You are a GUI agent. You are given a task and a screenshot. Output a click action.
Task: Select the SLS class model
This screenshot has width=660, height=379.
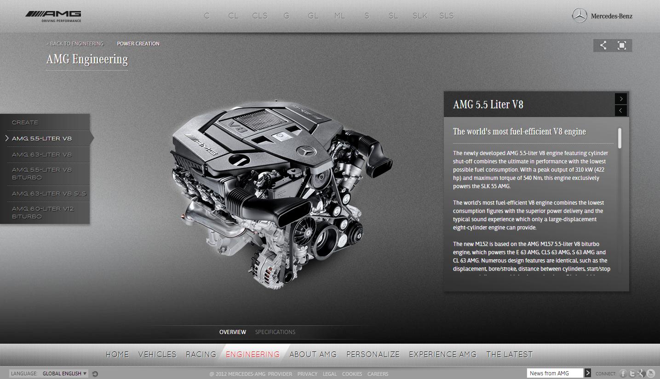447,16
